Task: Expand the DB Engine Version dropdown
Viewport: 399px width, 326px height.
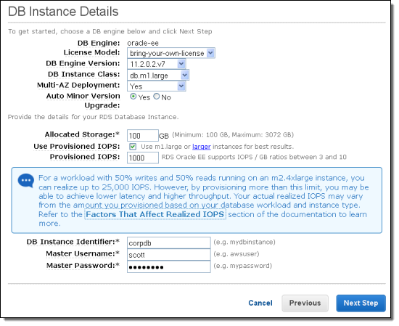Action: click(x=157, y=64)
